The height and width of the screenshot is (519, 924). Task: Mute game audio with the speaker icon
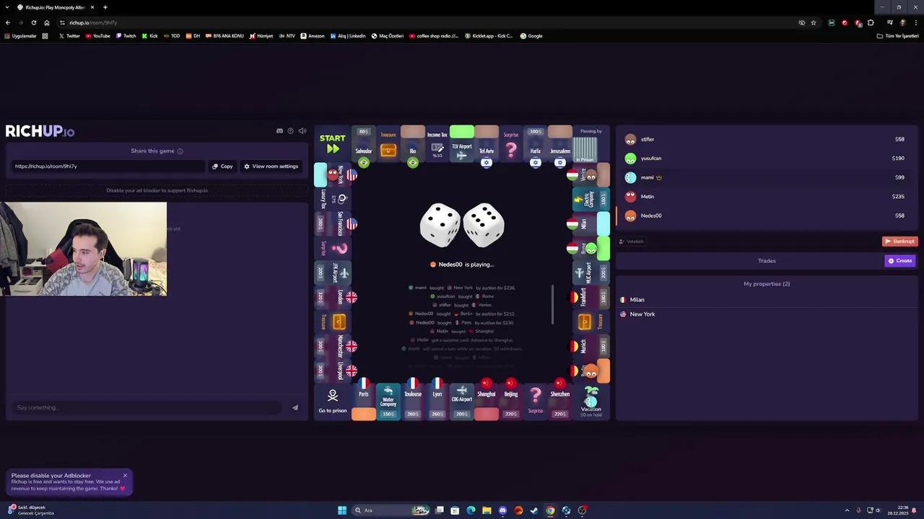coord(302,130)
